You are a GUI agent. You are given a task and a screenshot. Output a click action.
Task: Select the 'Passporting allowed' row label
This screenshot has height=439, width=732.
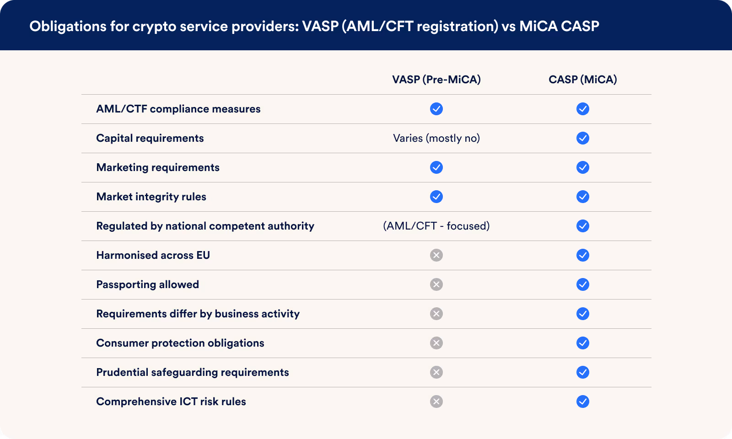147,284
